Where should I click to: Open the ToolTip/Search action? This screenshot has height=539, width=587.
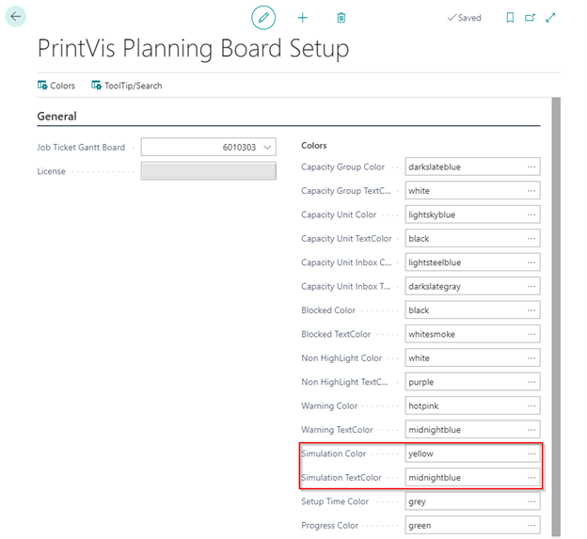(126, 86)
